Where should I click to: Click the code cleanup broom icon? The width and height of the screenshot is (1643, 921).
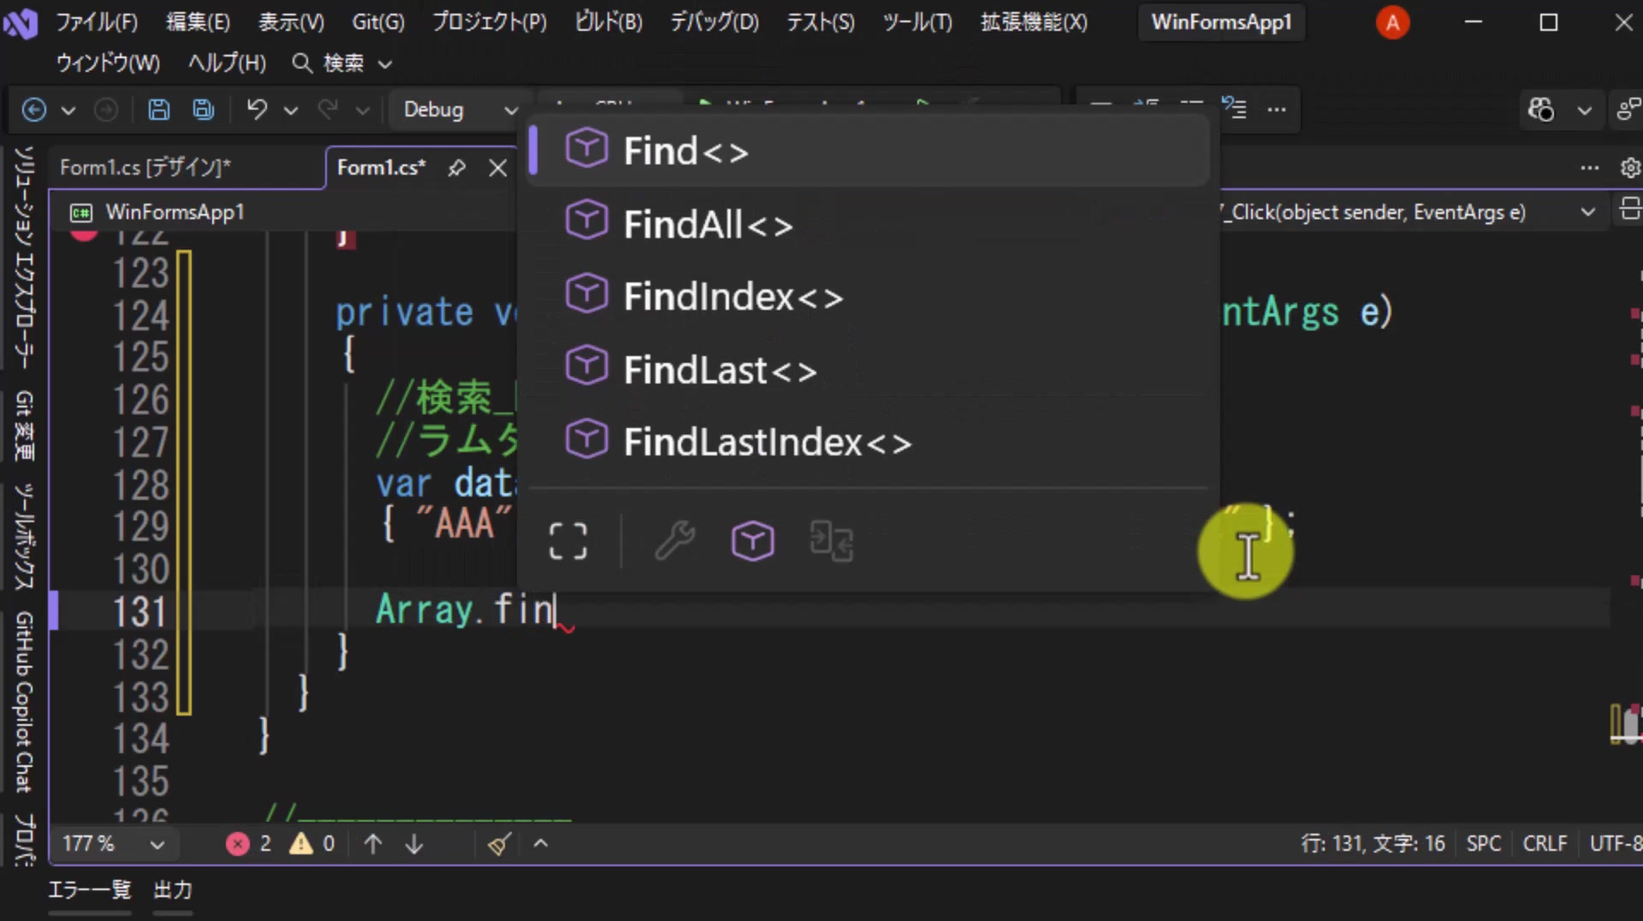(x=500, y=844)
